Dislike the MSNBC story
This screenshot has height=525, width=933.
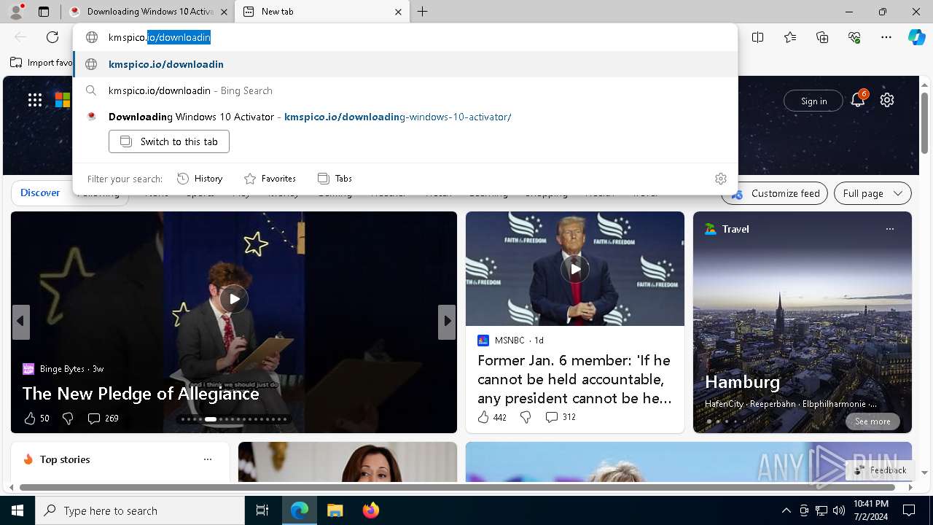526,417
